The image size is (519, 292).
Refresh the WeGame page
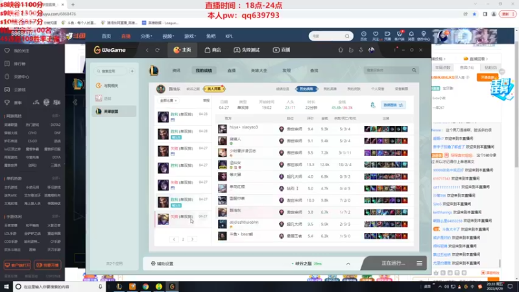click(x=158, y=50)
